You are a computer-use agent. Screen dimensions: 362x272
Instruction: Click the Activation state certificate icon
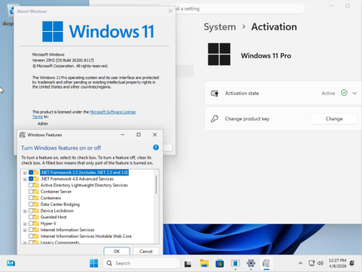[x=214, y=94]
